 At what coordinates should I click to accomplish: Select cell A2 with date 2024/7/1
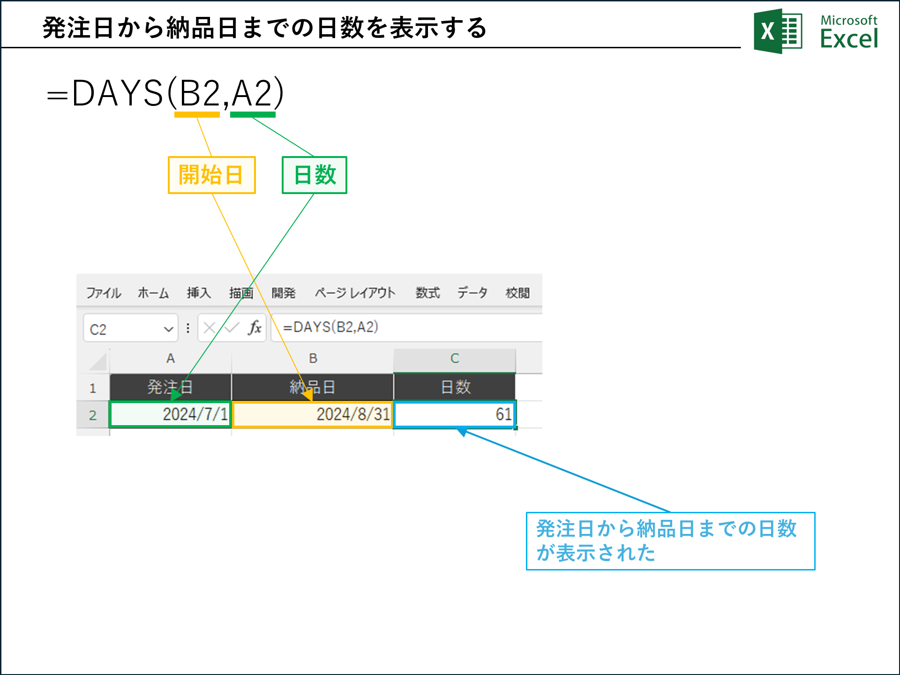point(170,414)
